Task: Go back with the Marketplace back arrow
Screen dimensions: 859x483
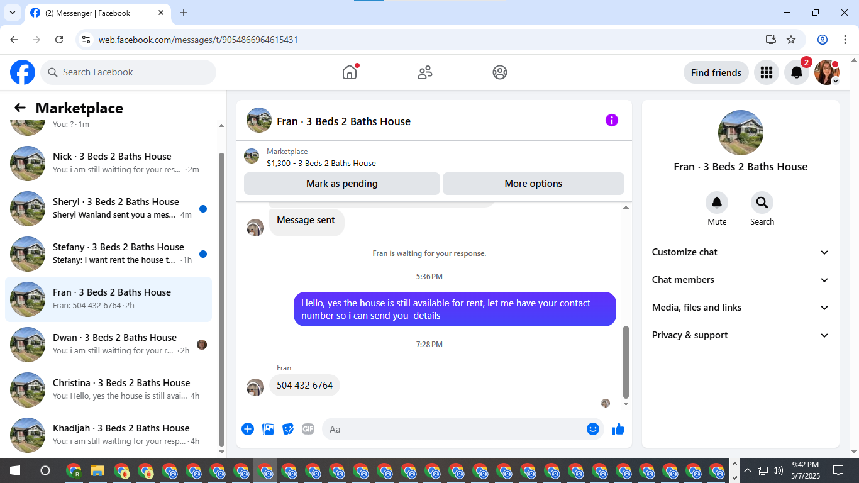Action: coord(20,108)
